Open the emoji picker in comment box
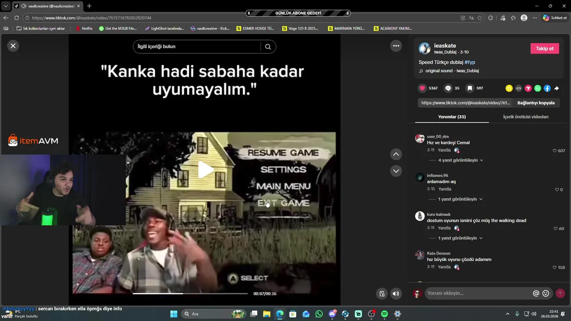This screenshot has width=571, height=321. click(546, 293)
